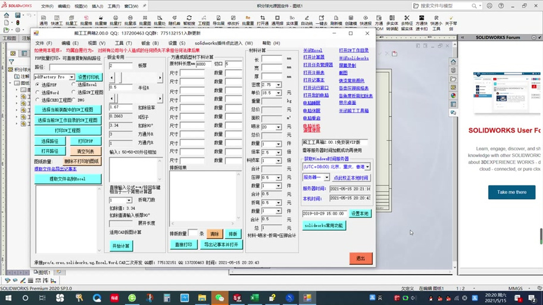Click the 一键去 toolbar icon
Image resolution: width=543 pixels, height=305 pixels.
[x=322, y=20]
